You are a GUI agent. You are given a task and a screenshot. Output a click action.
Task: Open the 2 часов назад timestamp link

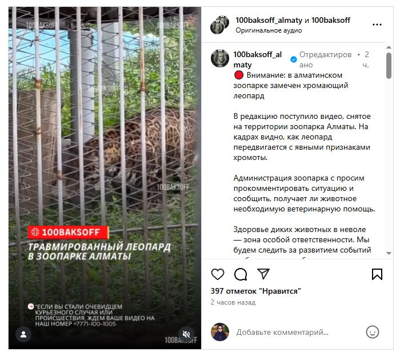click(233, 302)
